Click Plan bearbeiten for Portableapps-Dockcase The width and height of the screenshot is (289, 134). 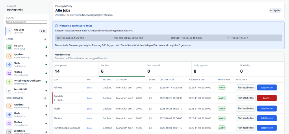click(x=246, y=128)
